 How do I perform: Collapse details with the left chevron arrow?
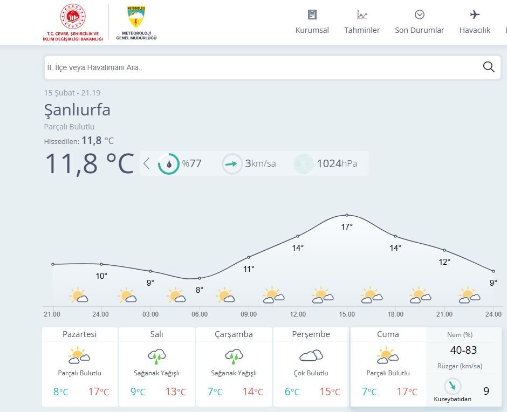147,163
